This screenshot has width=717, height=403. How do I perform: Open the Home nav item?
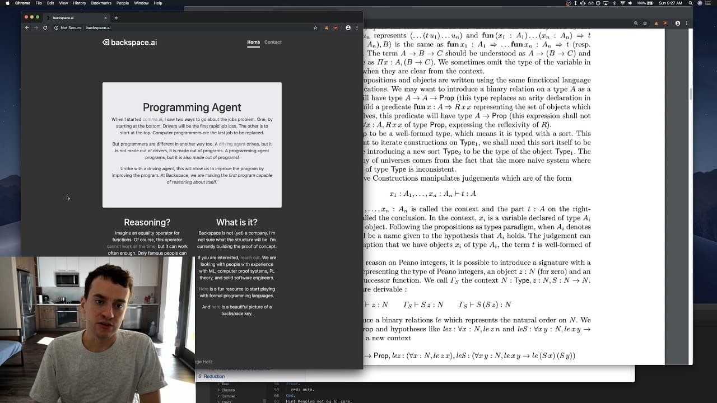254,42
